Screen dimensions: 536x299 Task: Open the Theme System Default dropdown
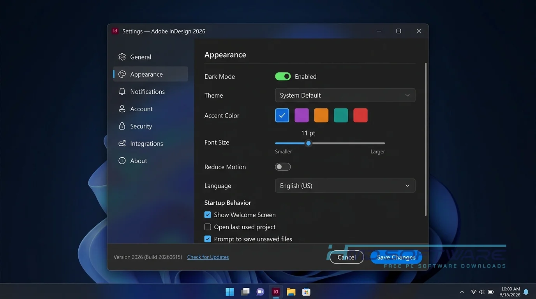[x=345, y=95]
